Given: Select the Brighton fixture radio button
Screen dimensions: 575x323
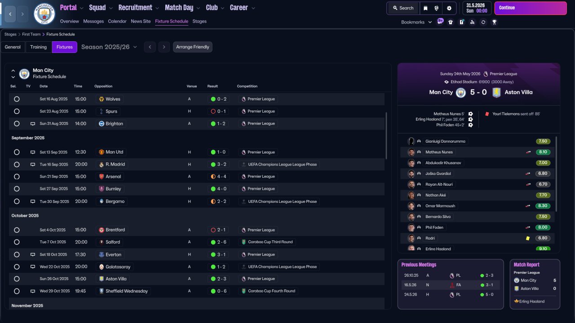Looking at the screenshot, I should pos(17,124).
